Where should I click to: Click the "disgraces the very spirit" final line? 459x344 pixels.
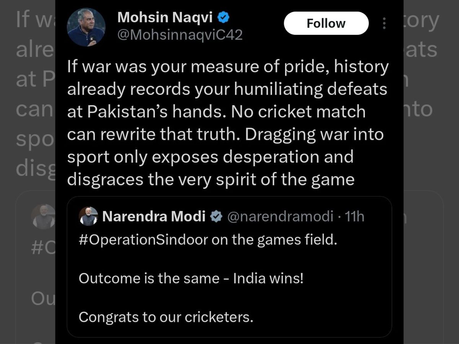[211, 179]
